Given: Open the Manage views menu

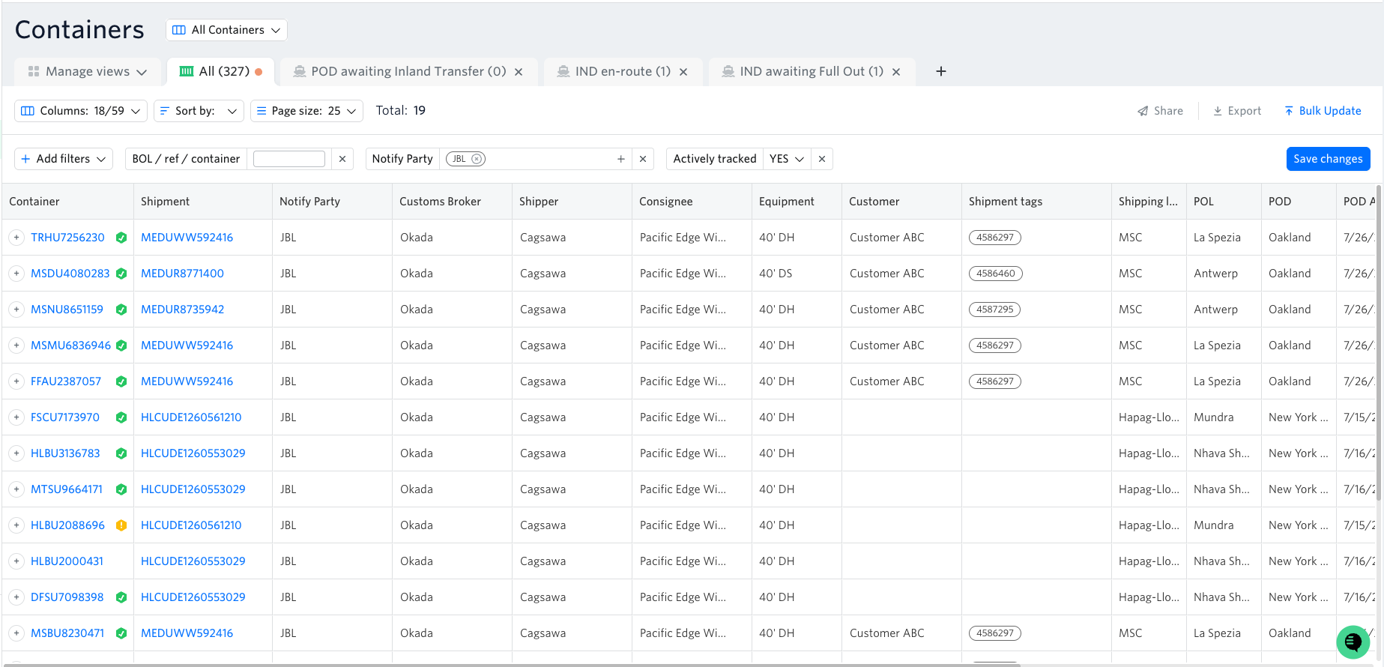Looking at the screenshot, I should click(x=87, y=72).
